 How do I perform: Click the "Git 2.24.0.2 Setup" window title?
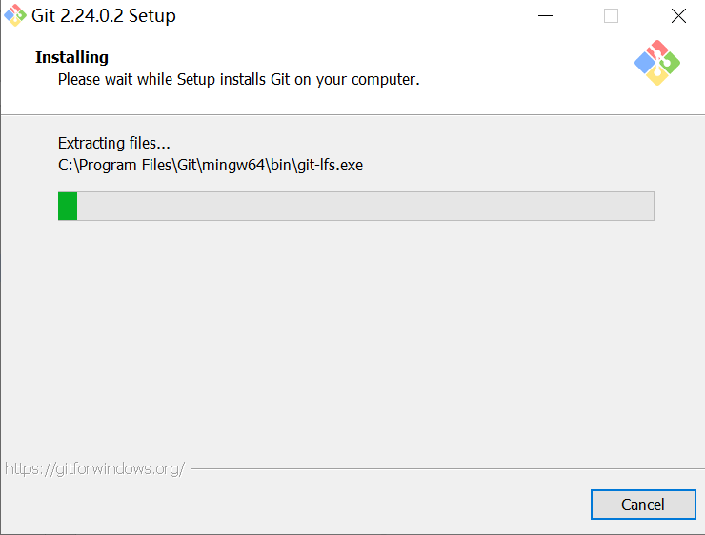(x=103, y=16)
